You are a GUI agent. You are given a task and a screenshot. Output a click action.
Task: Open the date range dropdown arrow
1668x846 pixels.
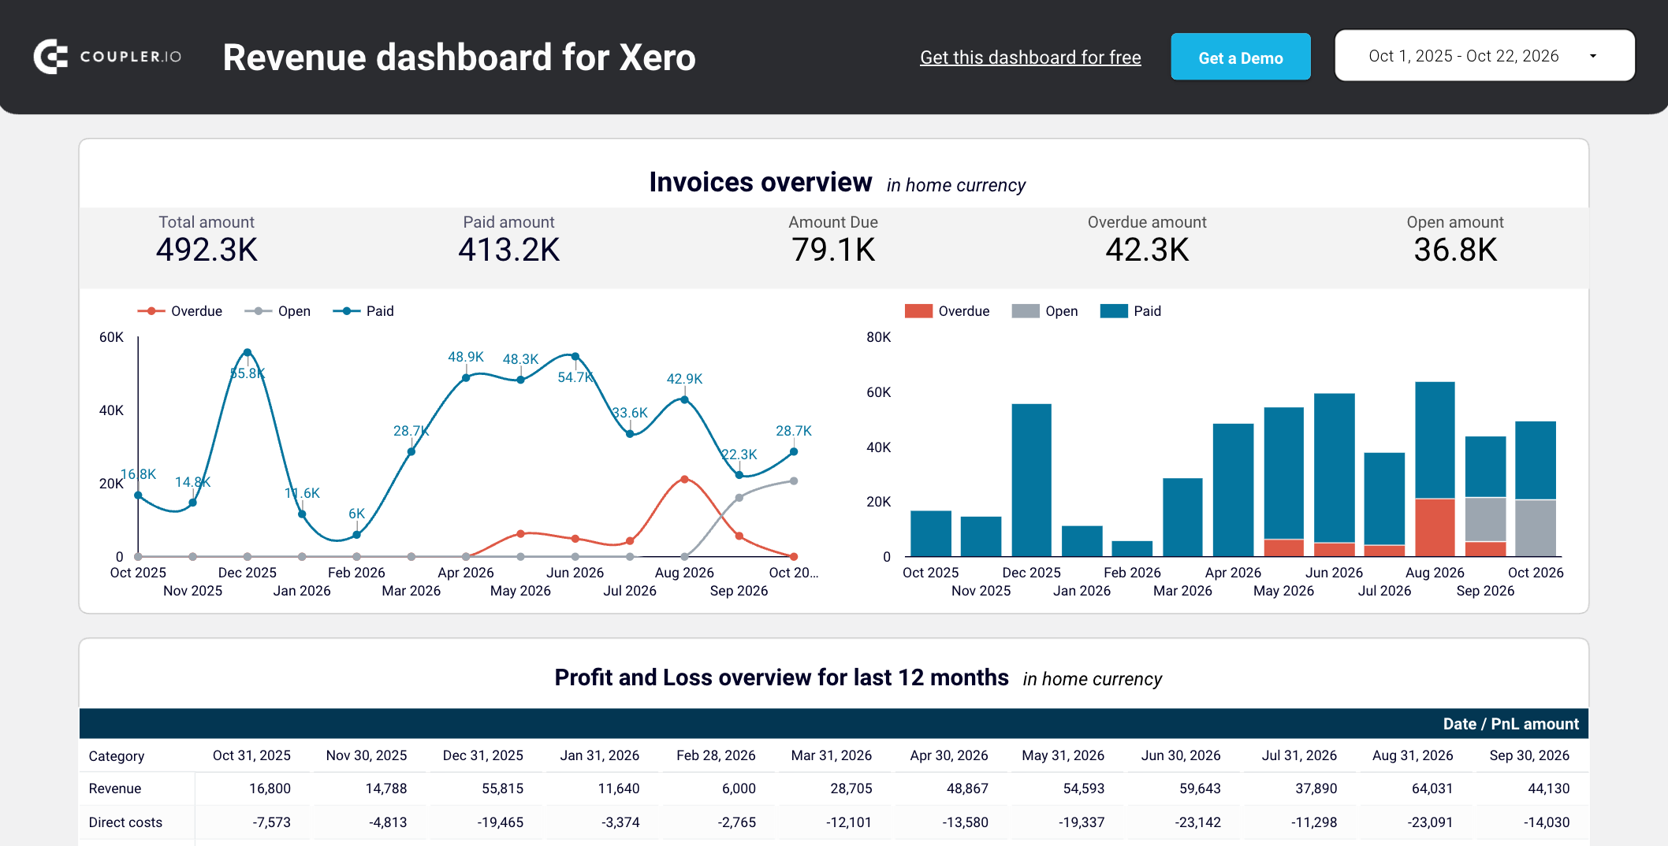pyautogui.click(x=1592, y=56)
